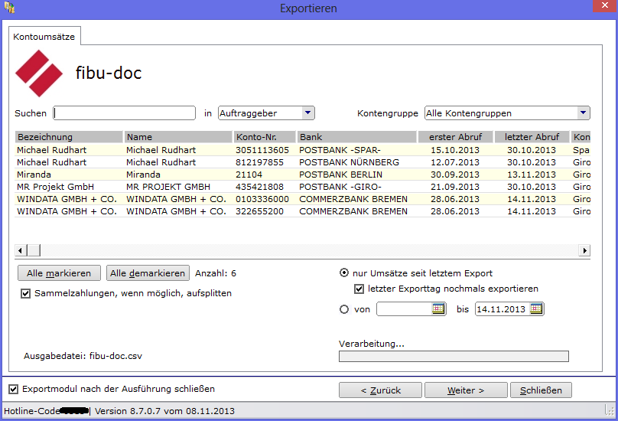Select row with Konto-Nr. 812197855
Image resolution: width=618 pixels, height=421 pixels.
303,162
